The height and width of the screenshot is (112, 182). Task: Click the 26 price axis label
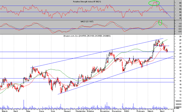180,47
